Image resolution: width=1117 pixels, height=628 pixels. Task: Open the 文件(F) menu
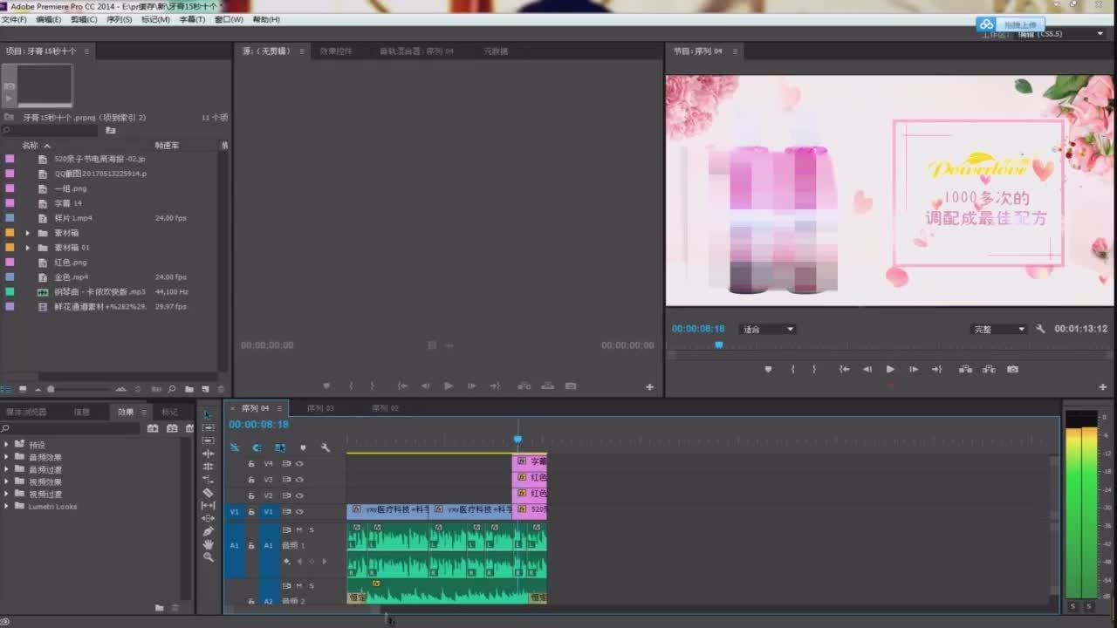coord(14,19)
